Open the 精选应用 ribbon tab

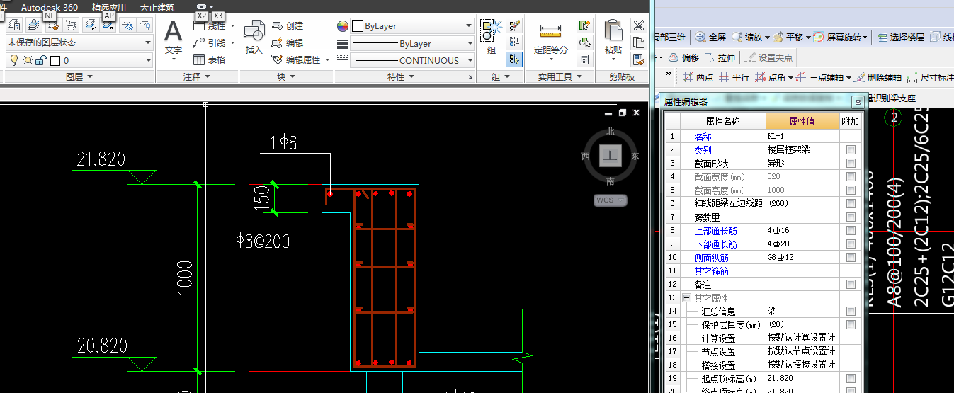109,8
